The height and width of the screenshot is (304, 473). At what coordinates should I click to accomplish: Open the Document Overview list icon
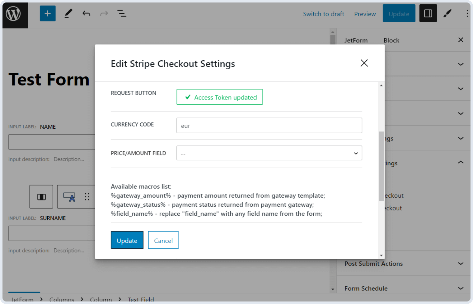122,13
